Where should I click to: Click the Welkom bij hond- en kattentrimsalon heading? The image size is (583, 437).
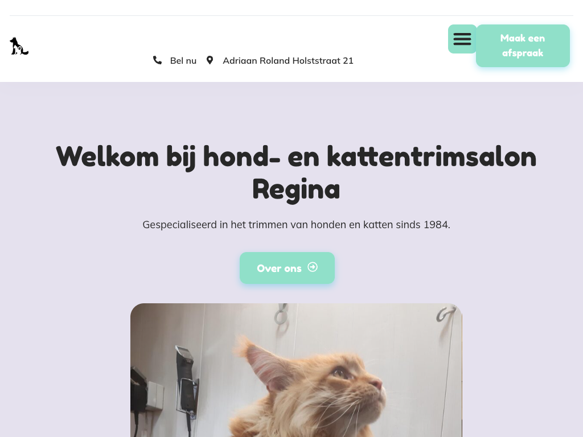[296, 173]
